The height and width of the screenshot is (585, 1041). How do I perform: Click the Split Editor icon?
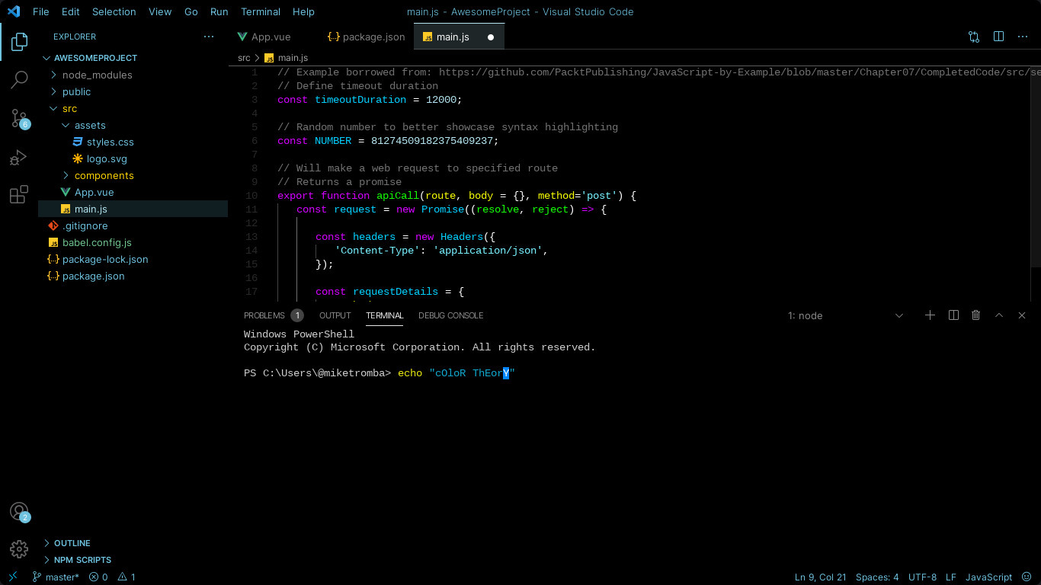[998, 37]
